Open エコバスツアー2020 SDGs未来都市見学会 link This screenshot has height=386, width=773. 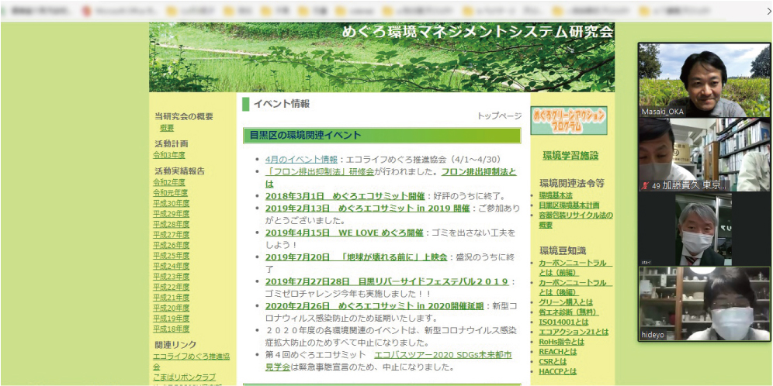click(x=389, y=361)
